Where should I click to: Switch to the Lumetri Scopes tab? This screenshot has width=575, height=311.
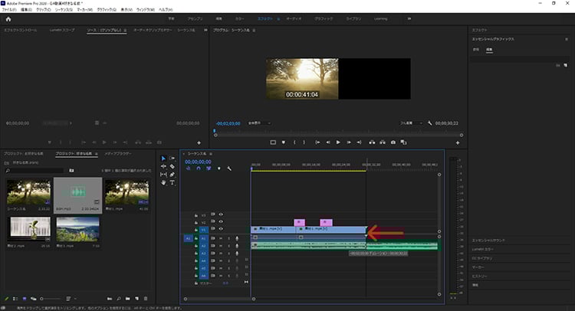(x=62, y=30)
